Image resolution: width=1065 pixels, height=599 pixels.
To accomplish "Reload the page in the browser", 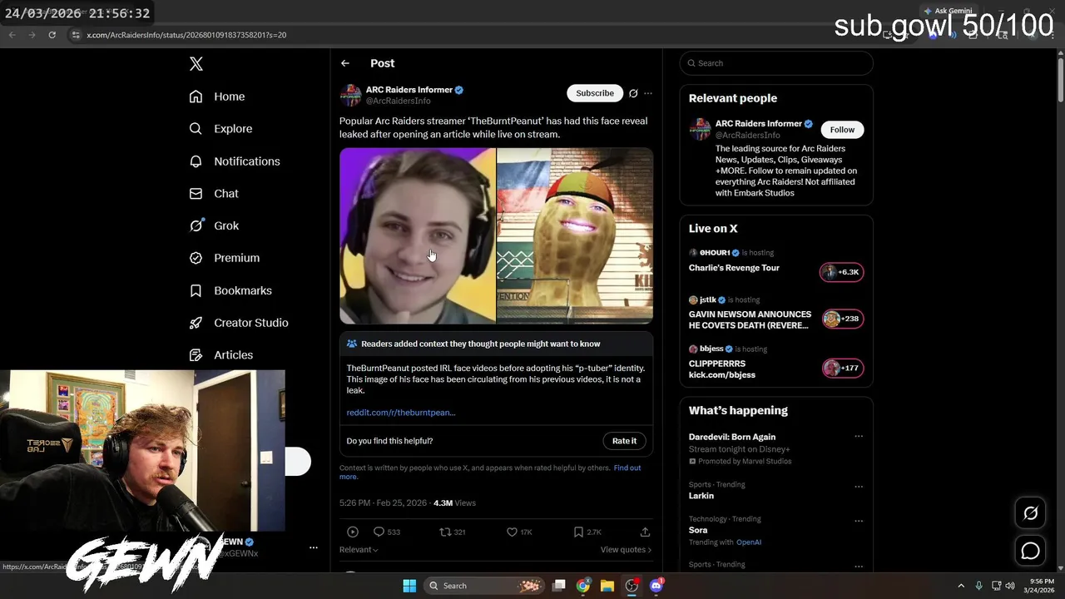I will pos(52,35).
